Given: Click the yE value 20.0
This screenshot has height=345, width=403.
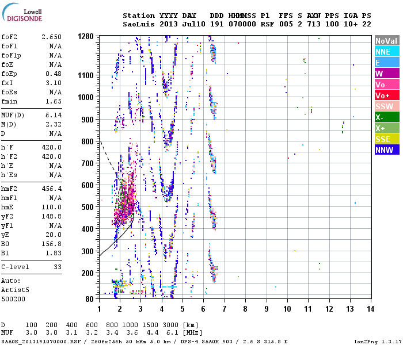Looking at the screenshot, I should pos(54,235).
